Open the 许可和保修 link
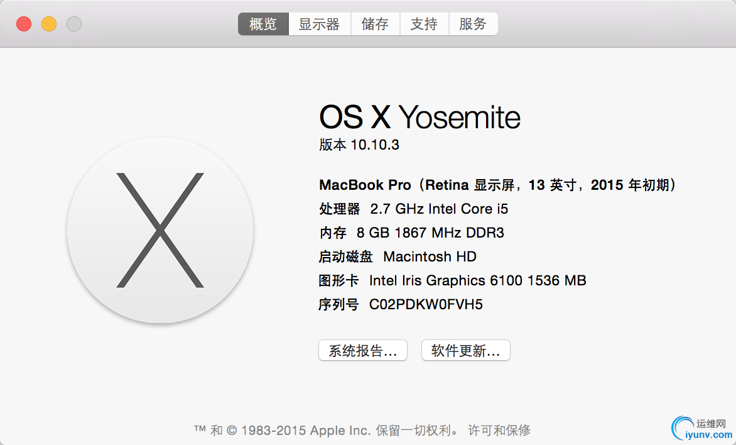Image resolution: width=736 pixels, height=445 pixels. click(499, 430)
